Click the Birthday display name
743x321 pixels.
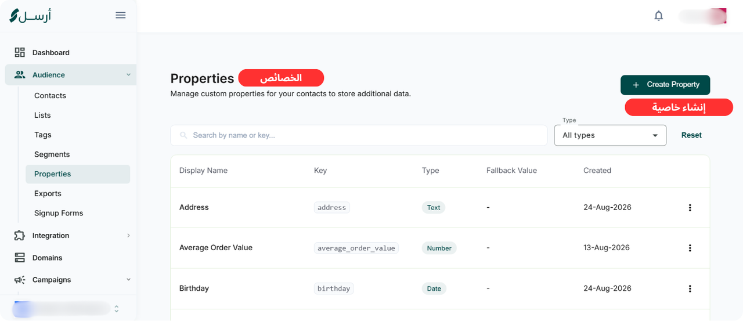tap(194, 288)
